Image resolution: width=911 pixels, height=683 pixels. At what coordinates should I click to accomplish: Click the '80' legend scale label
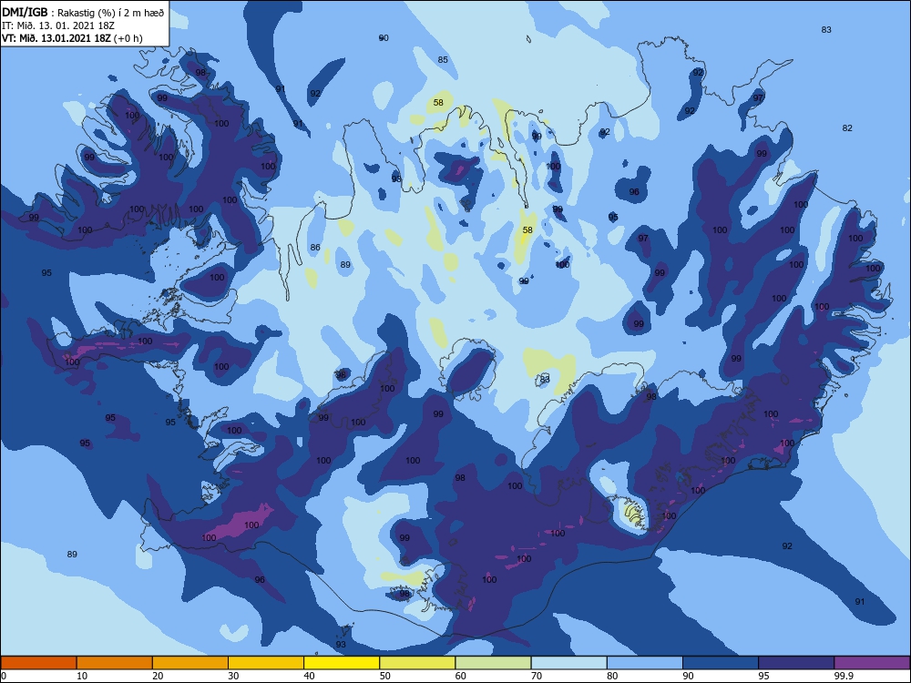coord(612,676)
